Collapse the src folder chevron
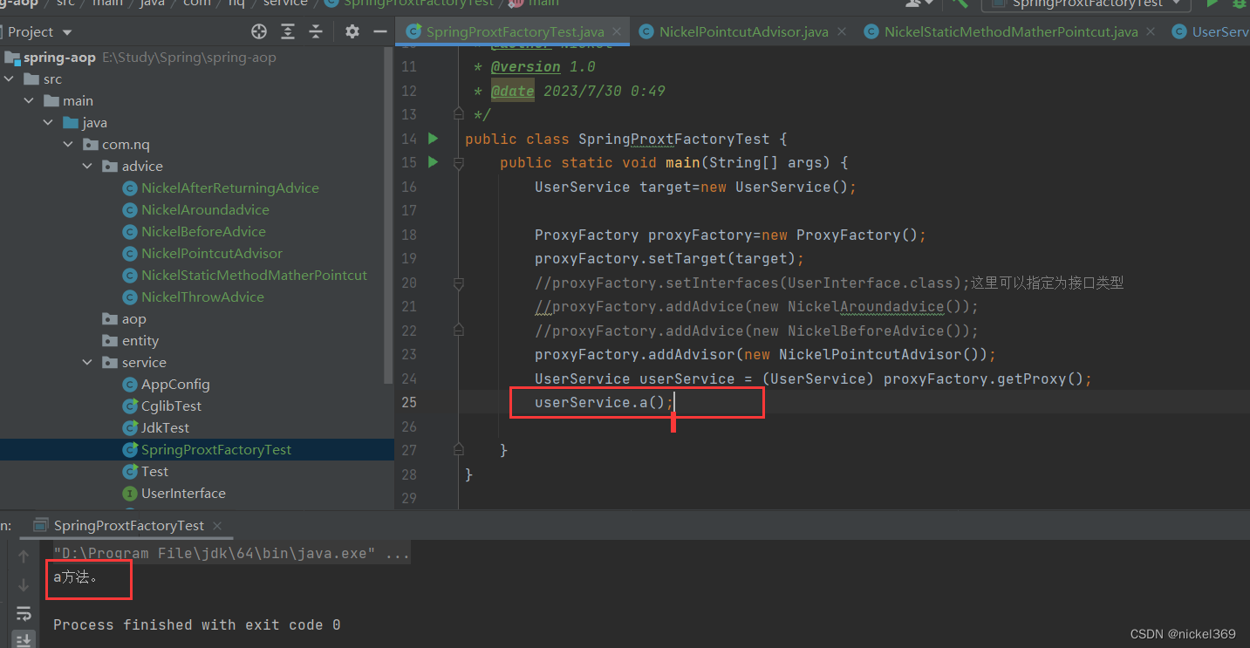The height and width of the screenshot is (648, 1250). pos(10,78)
